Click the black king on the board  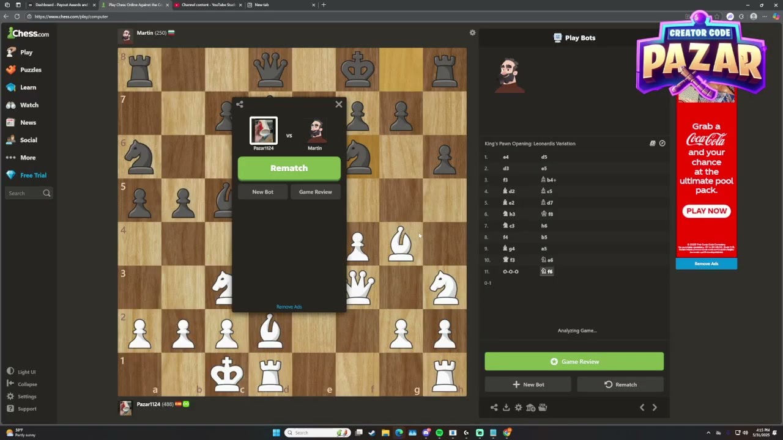pyautogui.click(x=358, y=69)
